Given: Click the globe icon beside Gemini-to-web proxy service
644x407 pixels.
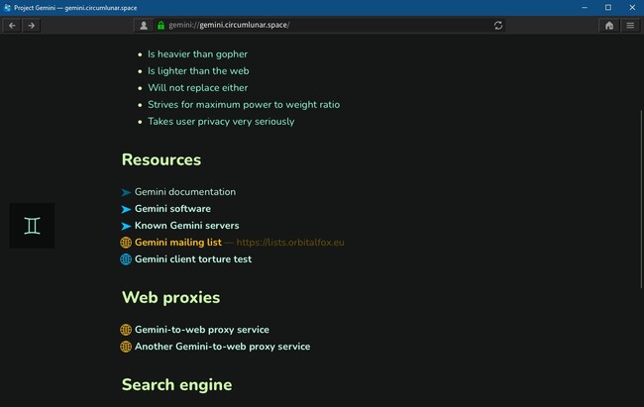Looking at the screenshot, I should (x=126, y=330).
